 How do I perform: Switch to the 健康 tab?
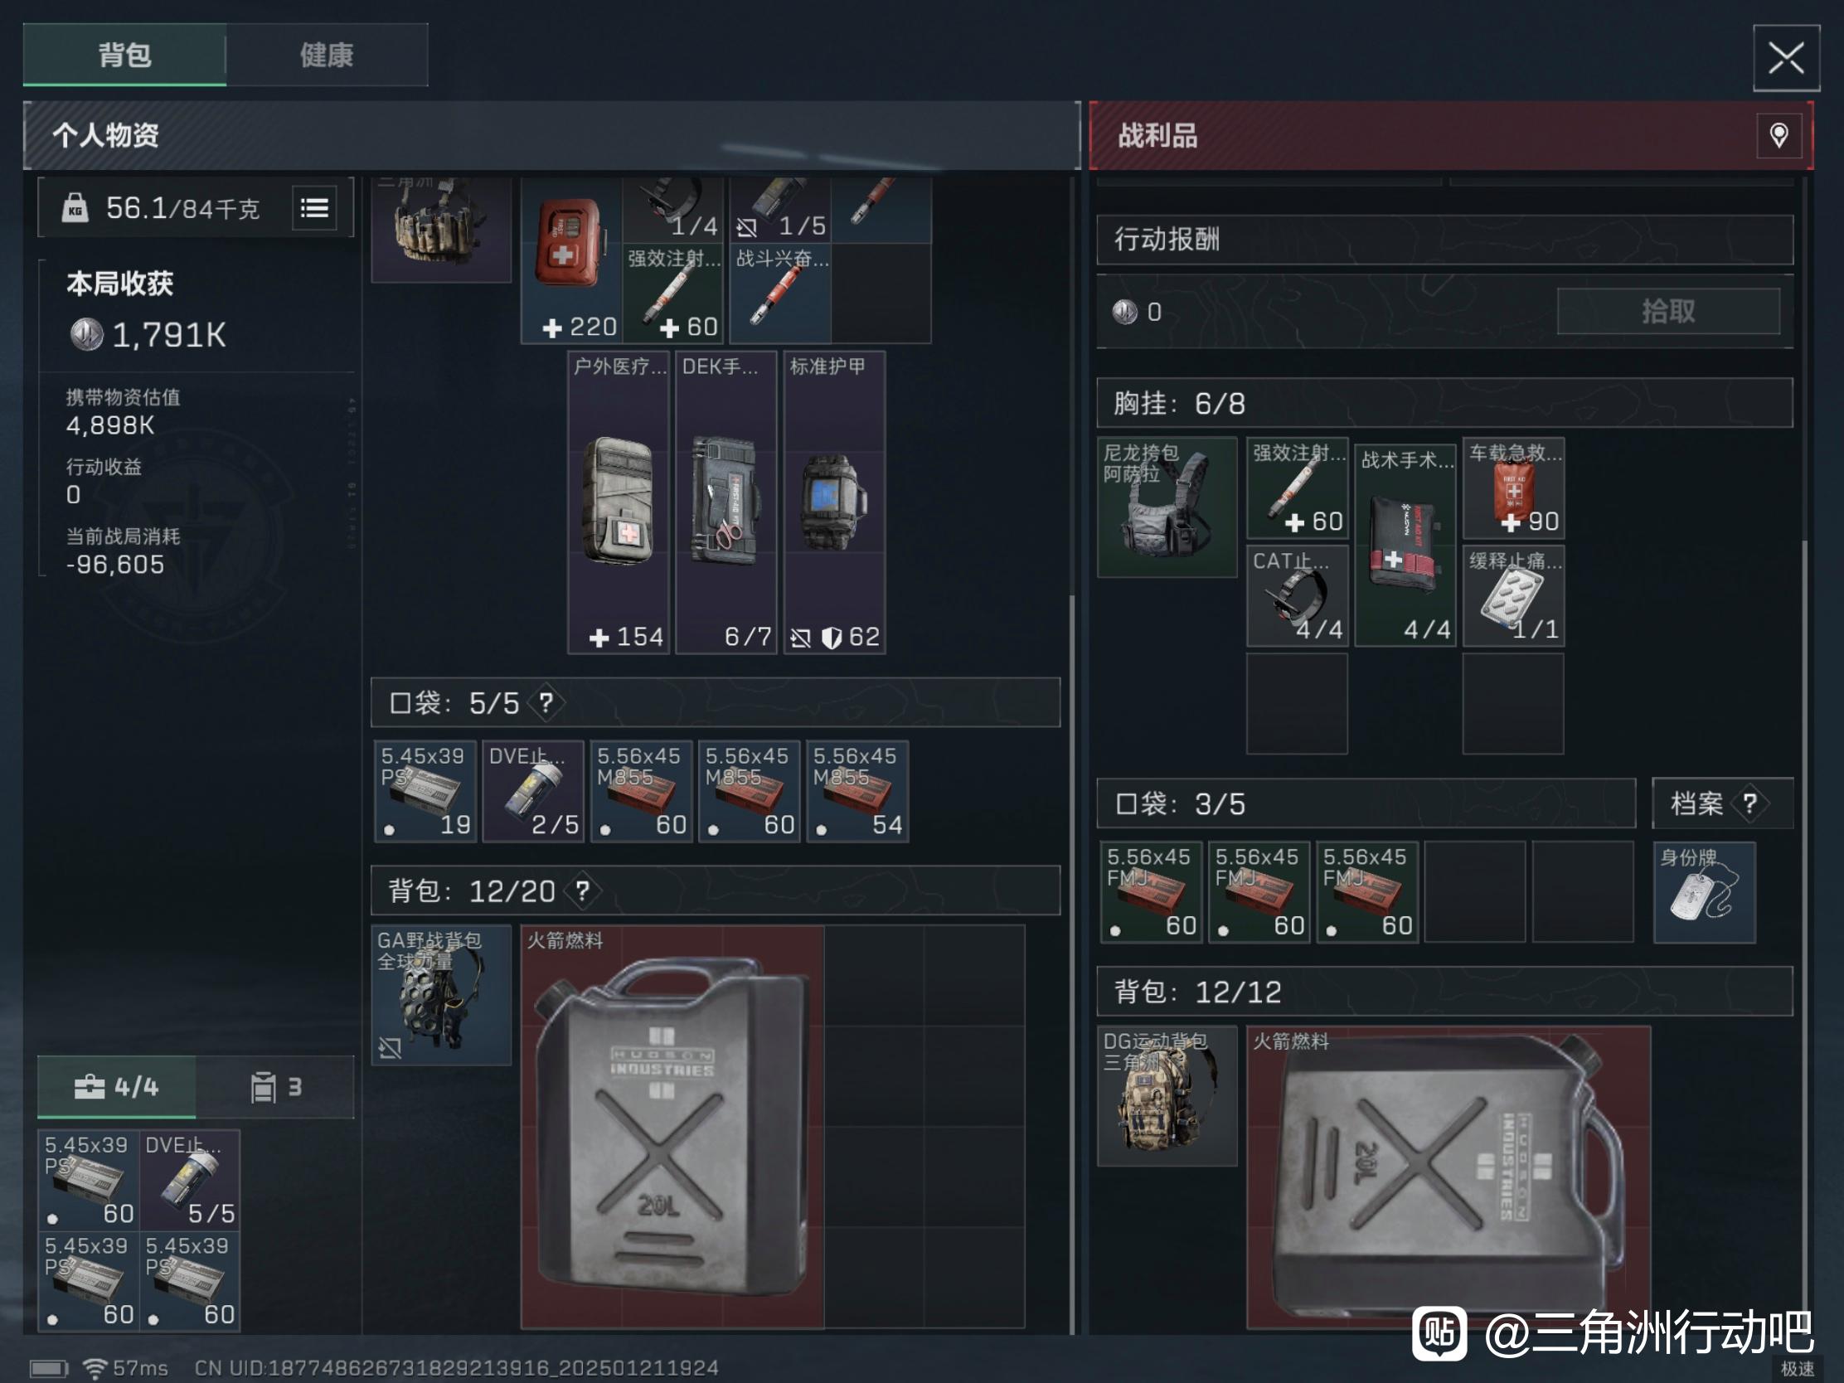pos(327,55)
